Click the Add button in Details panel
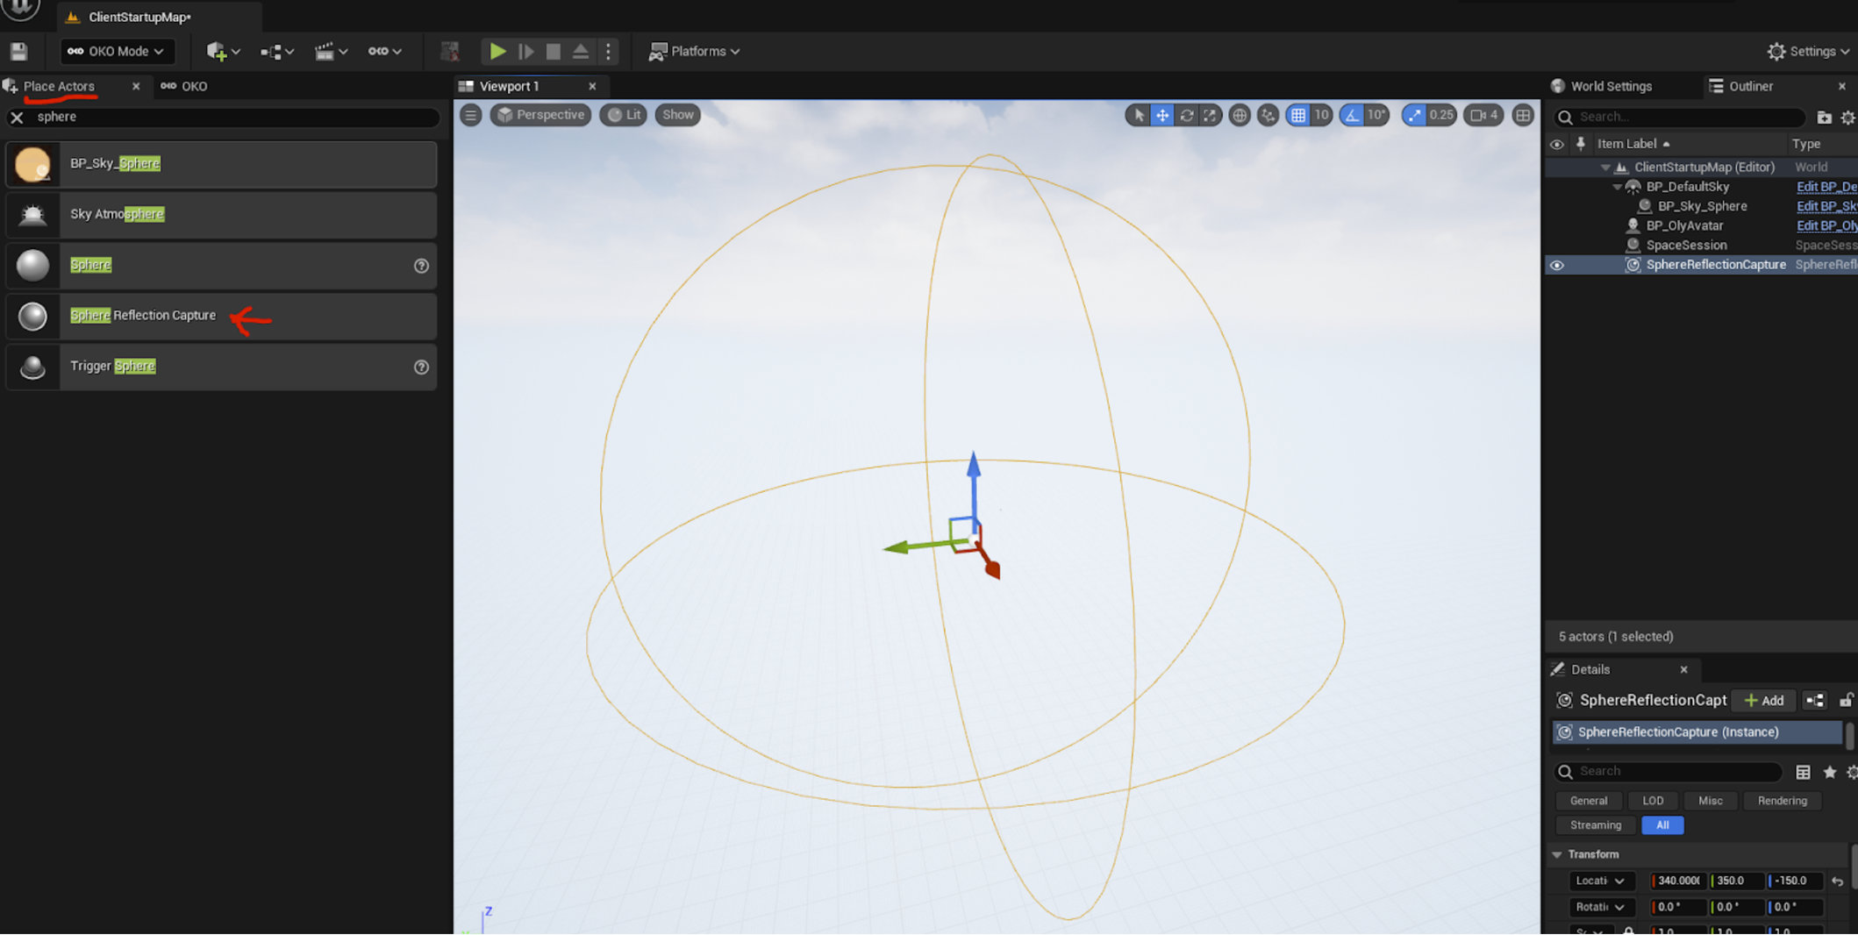 pyautogui.click(x=1763, y=700)
